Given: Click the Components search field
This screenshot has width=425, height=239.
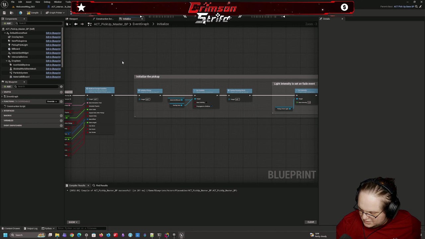Looking at the screenshot, I should [39, 23].
